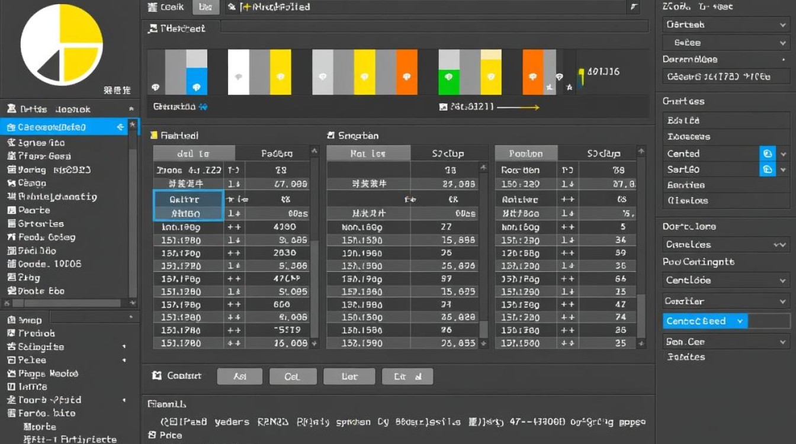Click the marker inside the white color block

tap(238, 77)
